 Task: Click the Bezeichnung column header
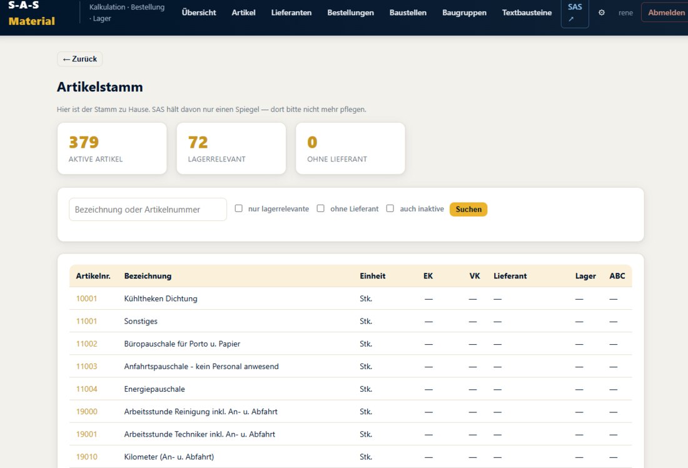148,276
